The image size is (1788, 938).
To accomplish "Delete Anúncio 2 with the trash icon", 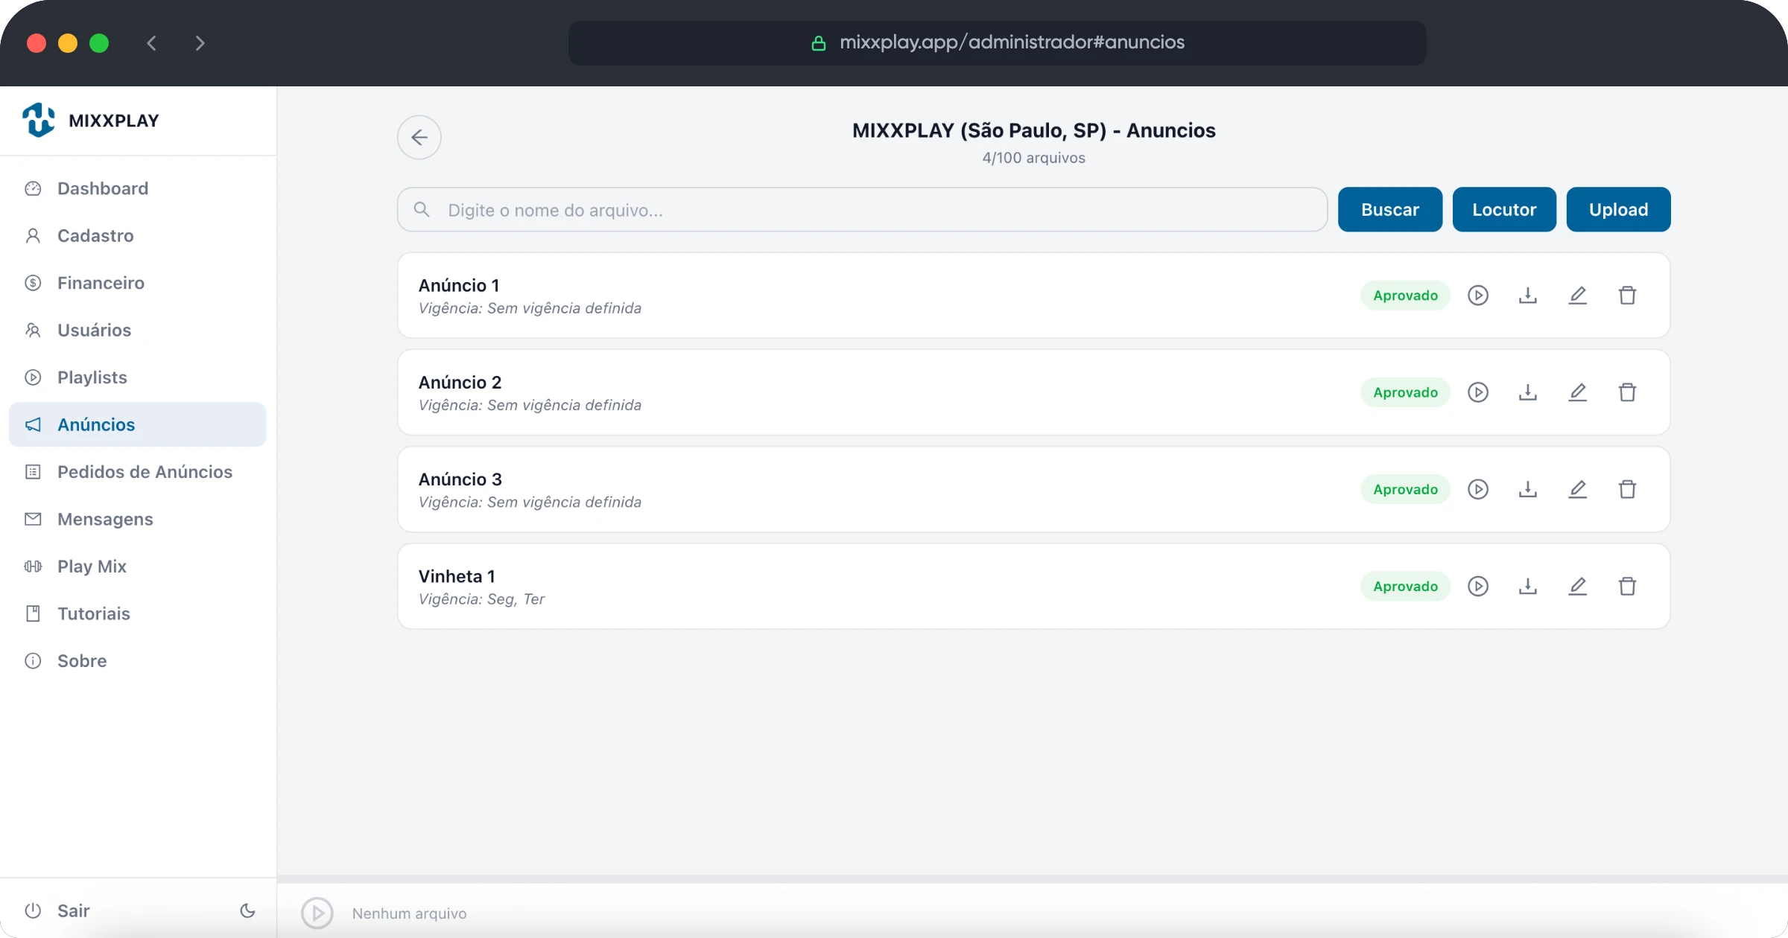I will [x=1628, y=392].
